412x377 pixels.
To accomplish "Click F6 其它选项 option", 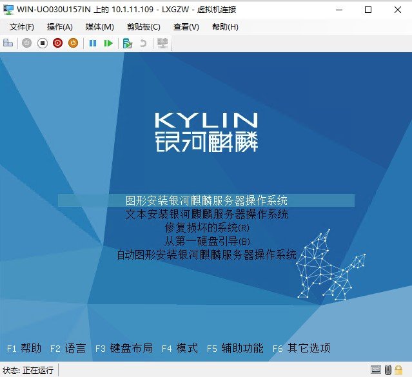I will 301,349.
